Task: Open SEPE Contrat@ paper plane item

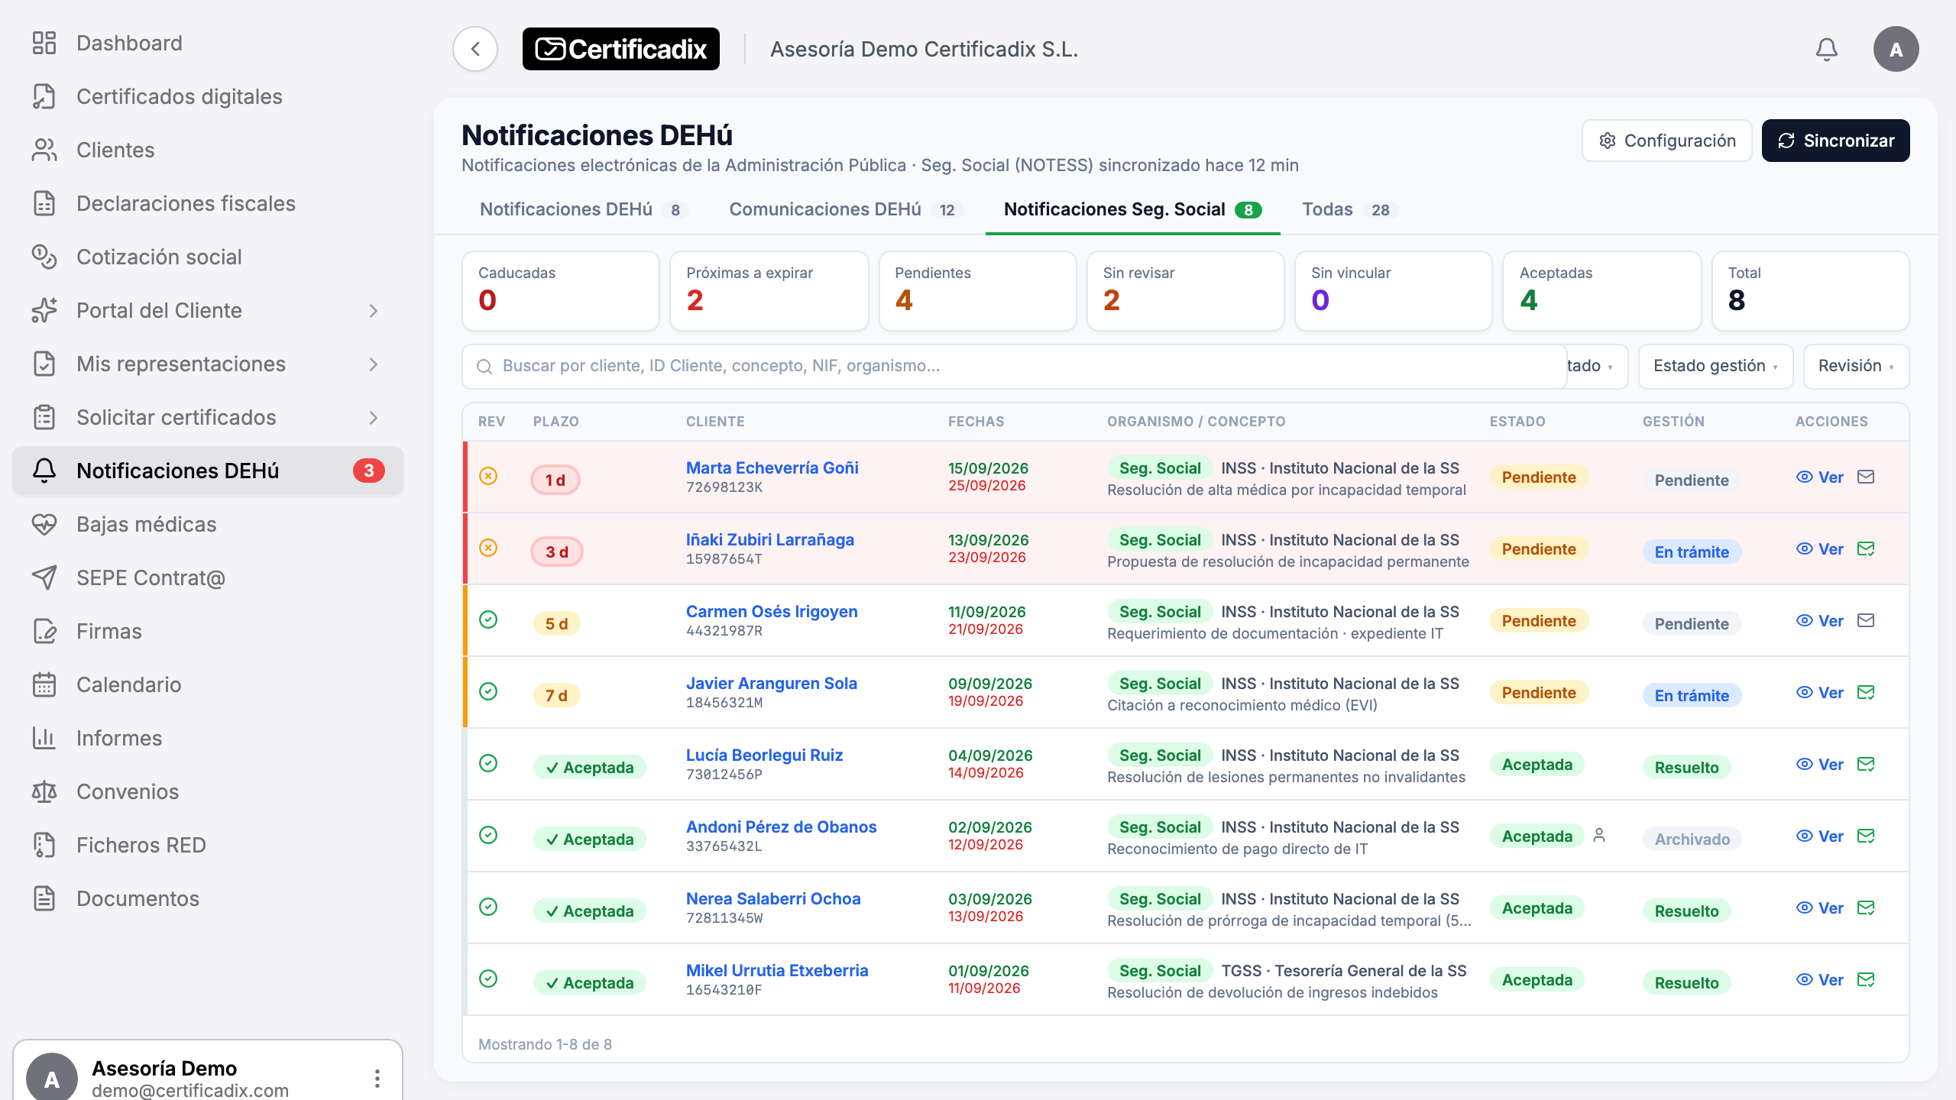Action: tap(208, 577)
